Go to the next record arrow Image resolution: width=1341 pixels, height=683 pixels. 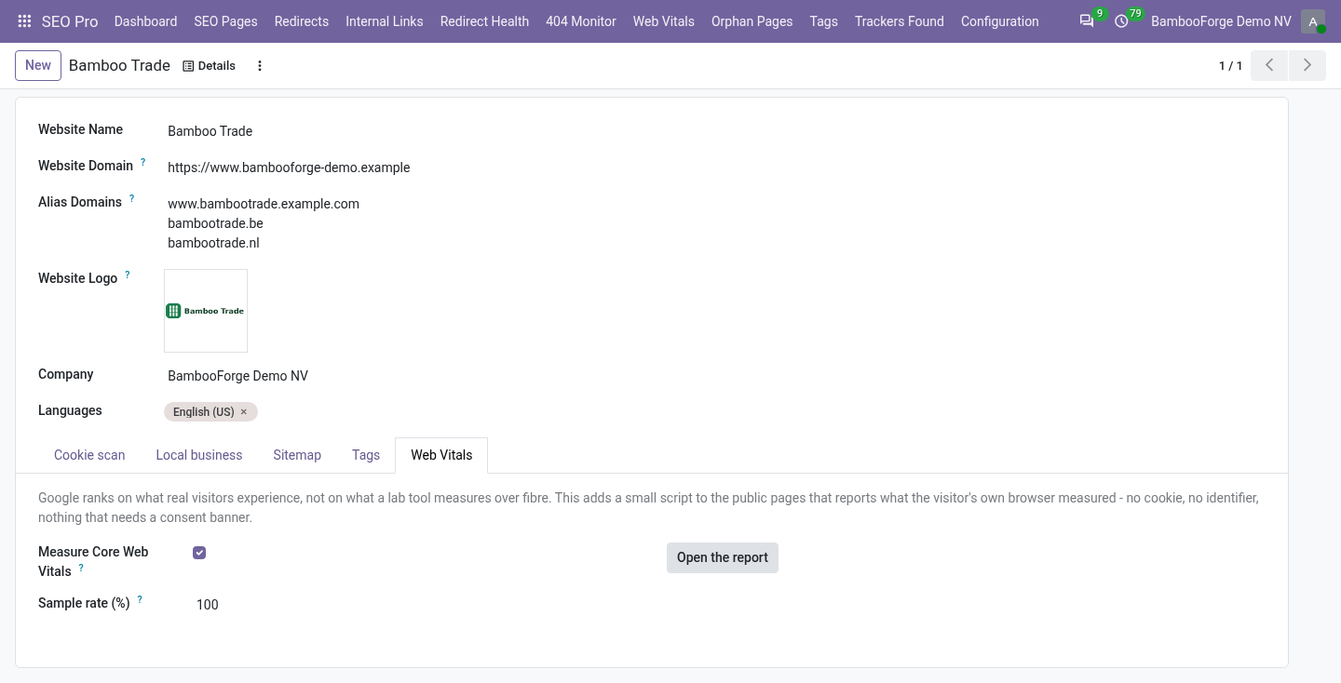(x=1307, y=65)
